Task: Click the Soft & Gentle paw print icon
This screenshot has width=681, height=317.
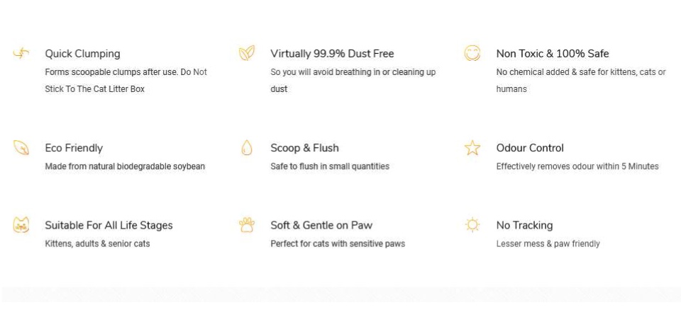Action: 246,225
